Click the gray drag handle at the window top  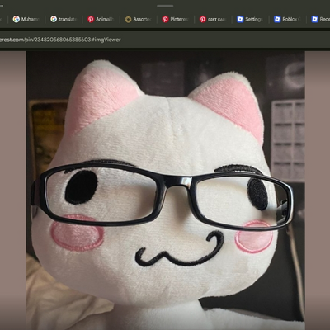165,6
